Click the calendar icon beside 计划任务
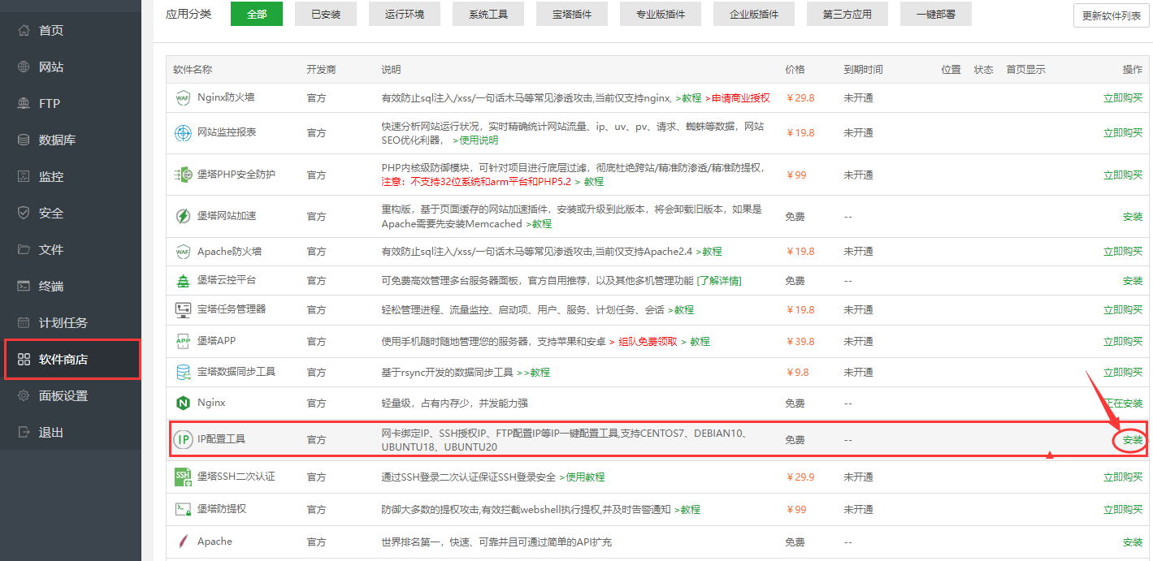Image resolution: width=1153 pixels, height=561 pixels. click(24, 323)
